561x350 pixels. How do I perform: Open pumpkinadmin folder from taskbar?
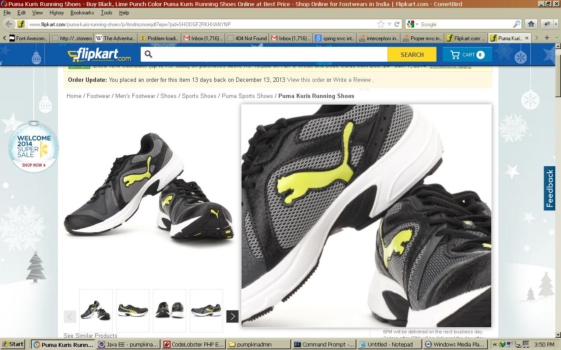point(259,344)
